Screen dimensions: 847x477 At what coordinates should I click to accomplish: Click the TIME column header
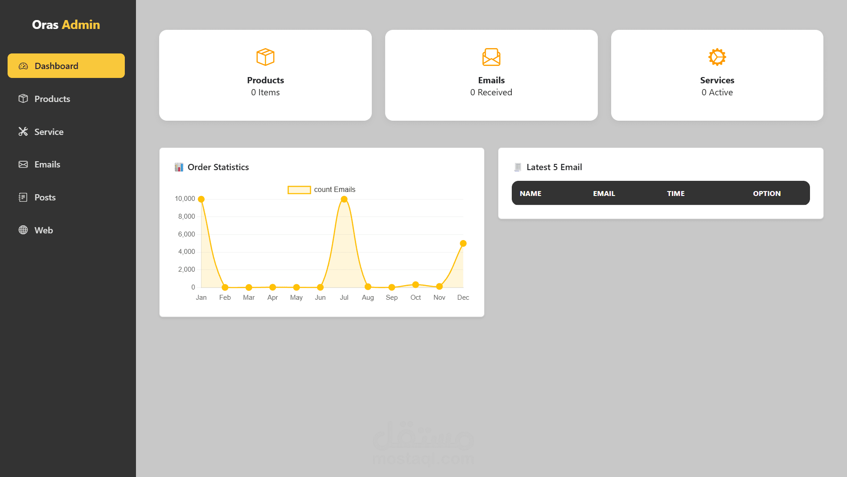[676, 193]
